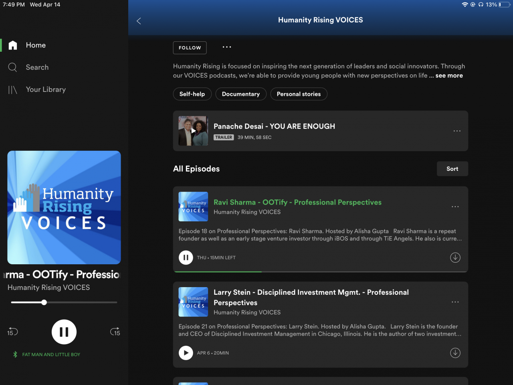The height and width of the screenshot is (385, 513).
Task: Tap the All Episodes heading
Action: (x=196, y=169)
